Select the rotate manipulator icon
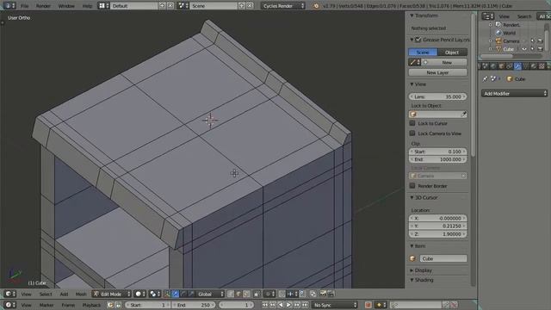Image resolution: width=551 pixels, height=310 pixels. point(183,294)
